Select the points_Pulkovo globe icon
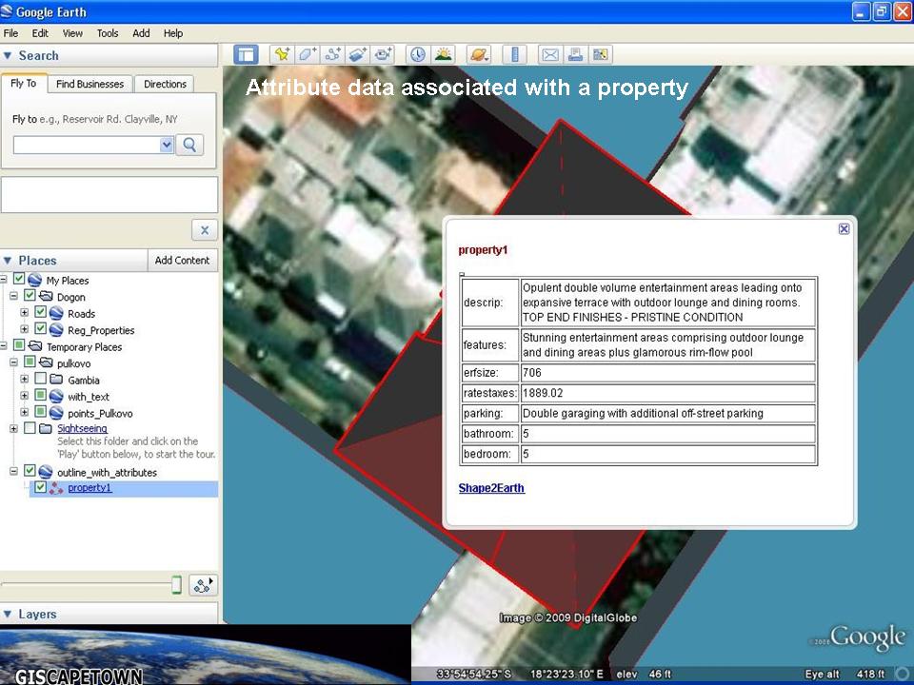This screenshot has width=914, height=685. coord(56,413)
